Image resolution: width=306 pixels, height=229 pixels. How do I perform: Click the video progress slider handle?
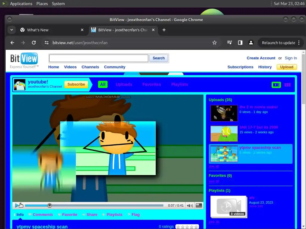pos(50,205)
